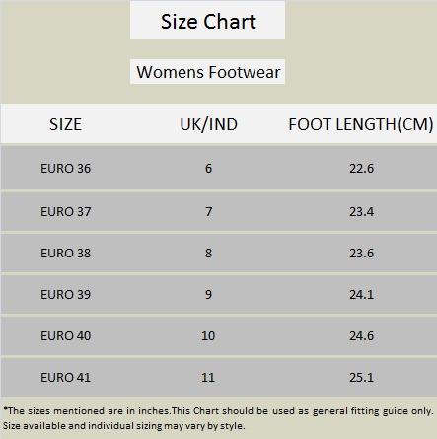Click the EURO 40 size cell
Screen dimensions: 437x439
(x=65, y=335)
